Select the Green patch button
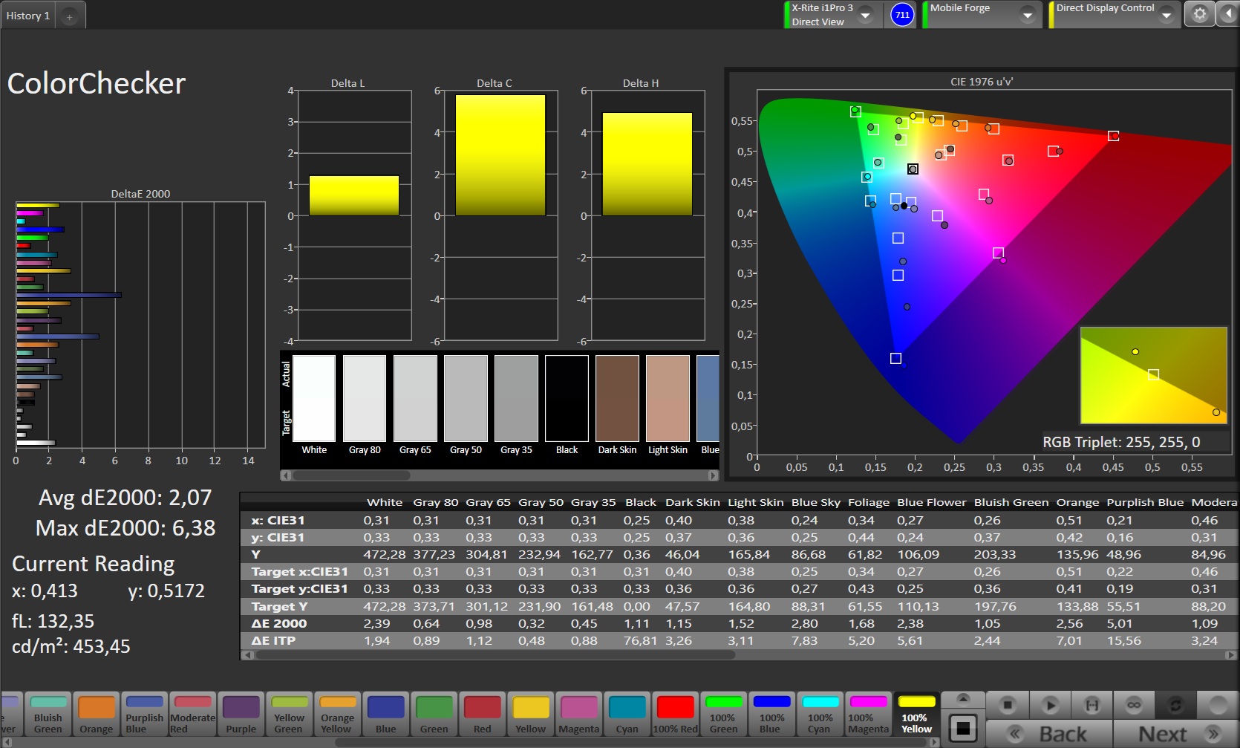This screenshot has height=748, width=1240. point(434,714)
